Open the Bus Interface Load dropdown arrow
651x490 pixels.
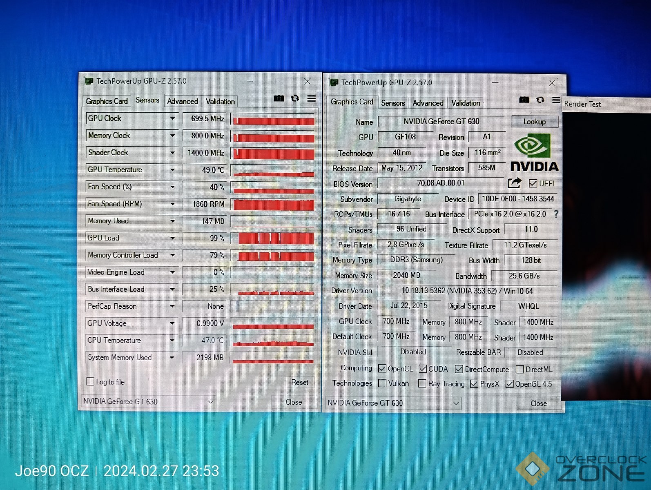coord(173,289)
